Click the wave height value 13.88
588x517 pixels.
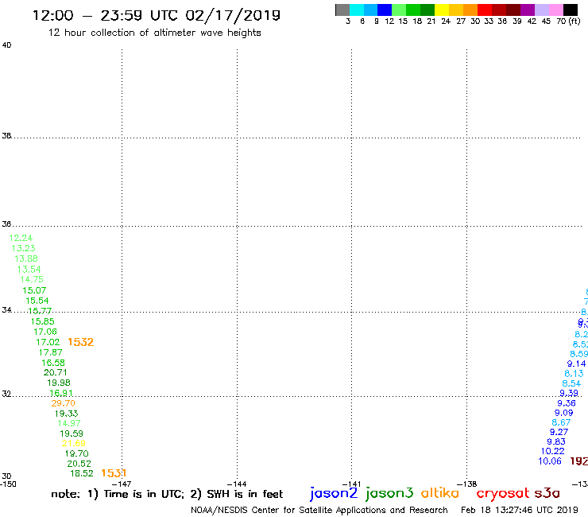coord(26,258)
